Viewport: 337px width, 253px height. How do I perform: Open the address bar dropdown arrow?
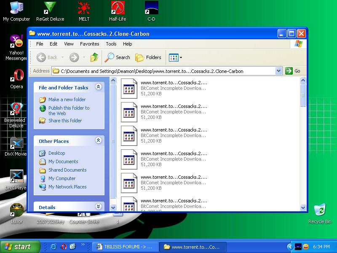[x=278, y=71]
